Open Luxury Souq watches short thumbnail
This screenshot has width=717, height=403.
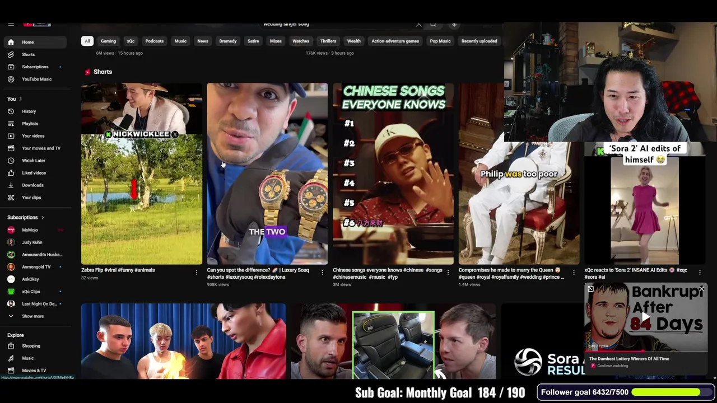(x=267, y=174)
